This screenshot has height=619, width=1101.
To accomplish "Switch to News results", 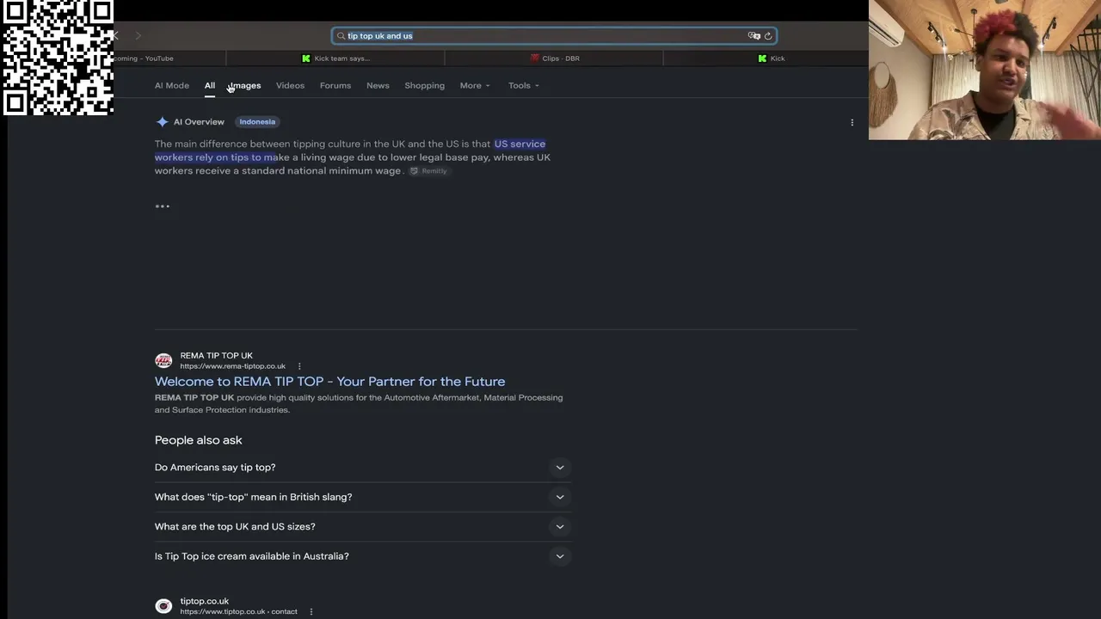I will click(378, 86).
